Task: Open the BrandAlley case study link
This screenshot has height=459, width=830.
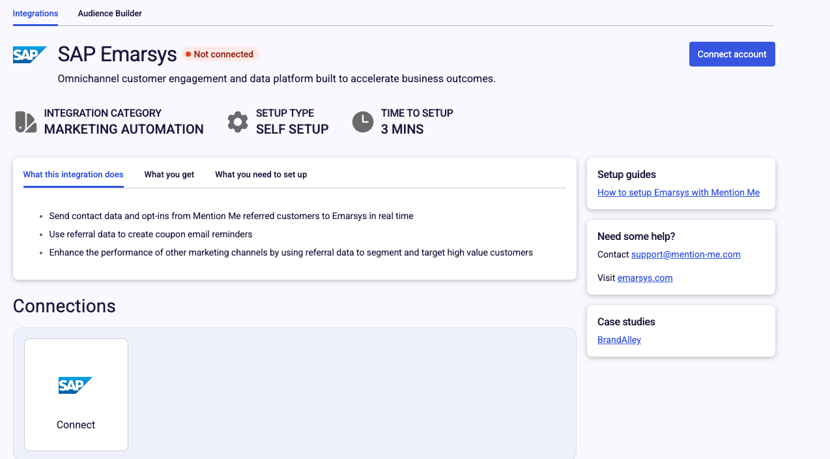Action: point(619,340)
